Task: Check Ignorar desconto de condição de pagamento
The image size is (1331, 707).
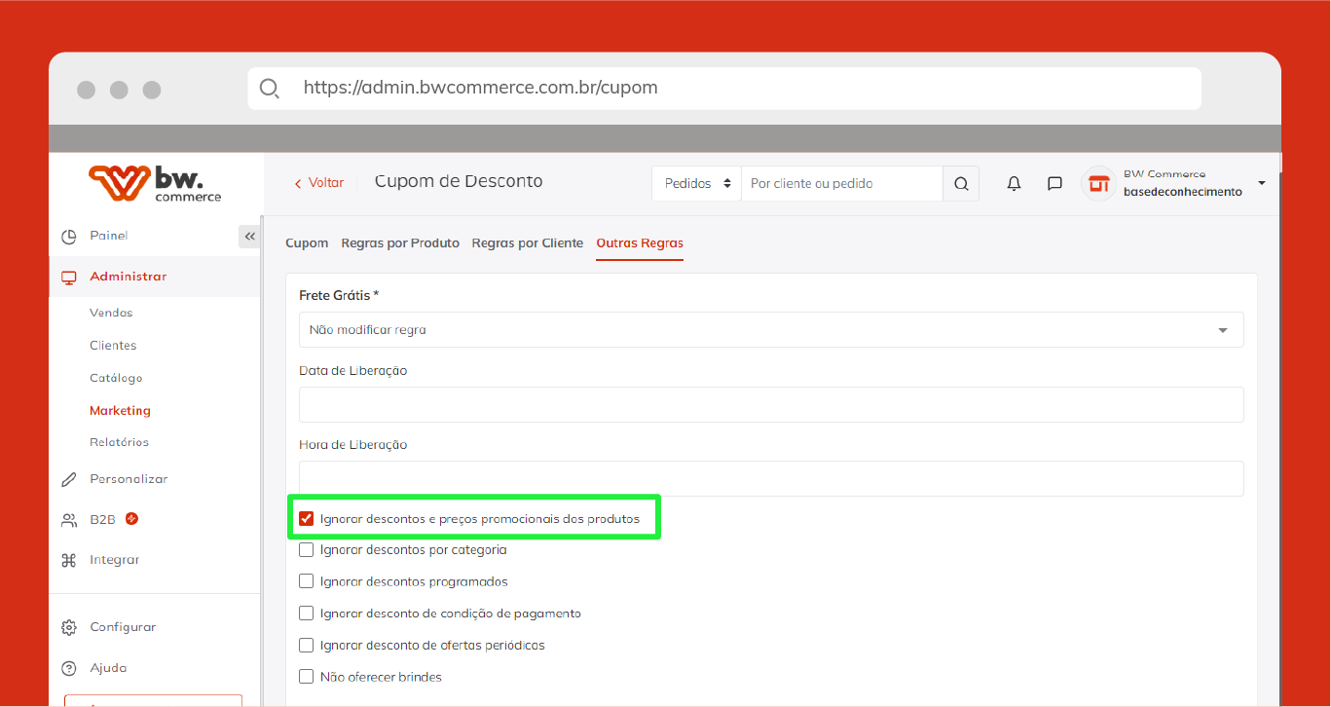Action: click(x=307, y=614)
